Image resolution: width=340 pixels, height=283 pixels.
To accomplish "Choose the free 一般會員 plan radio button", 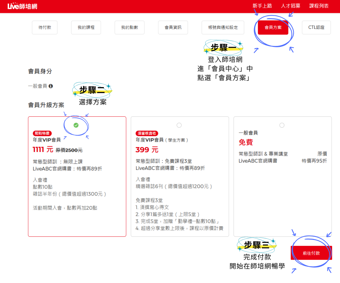I will (x=282, y=125).
